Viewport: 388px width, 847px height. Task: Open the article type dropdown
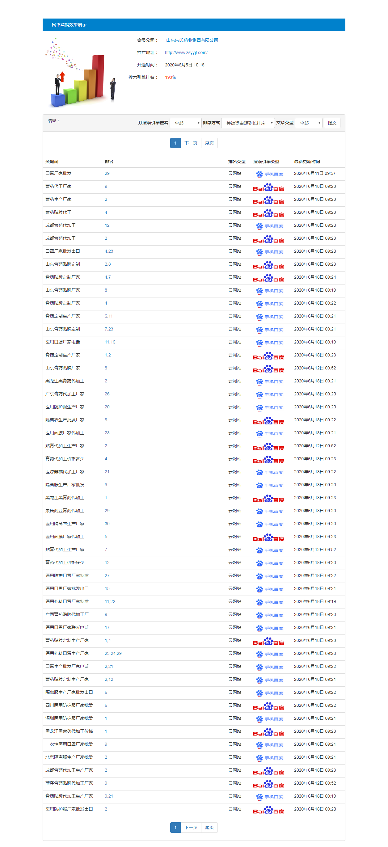point(308,123)
